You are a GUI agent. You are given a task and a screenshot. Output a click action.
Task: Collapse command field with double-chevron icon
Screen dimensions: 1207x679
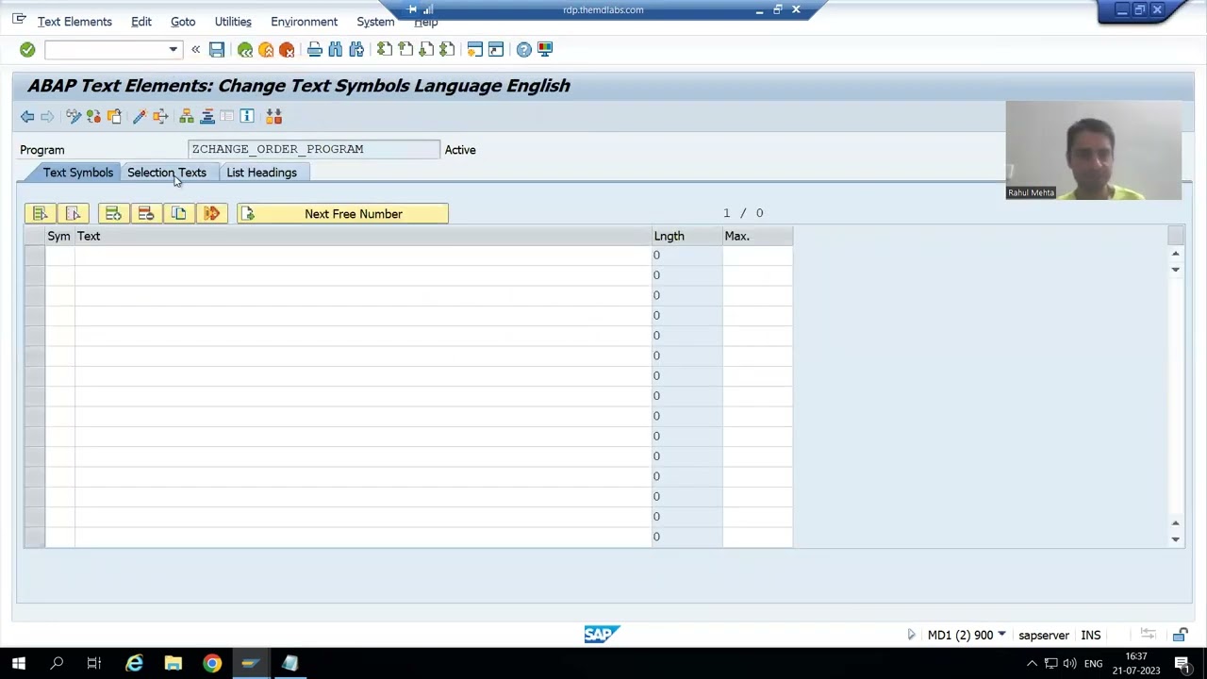click(x=195, y=49)
